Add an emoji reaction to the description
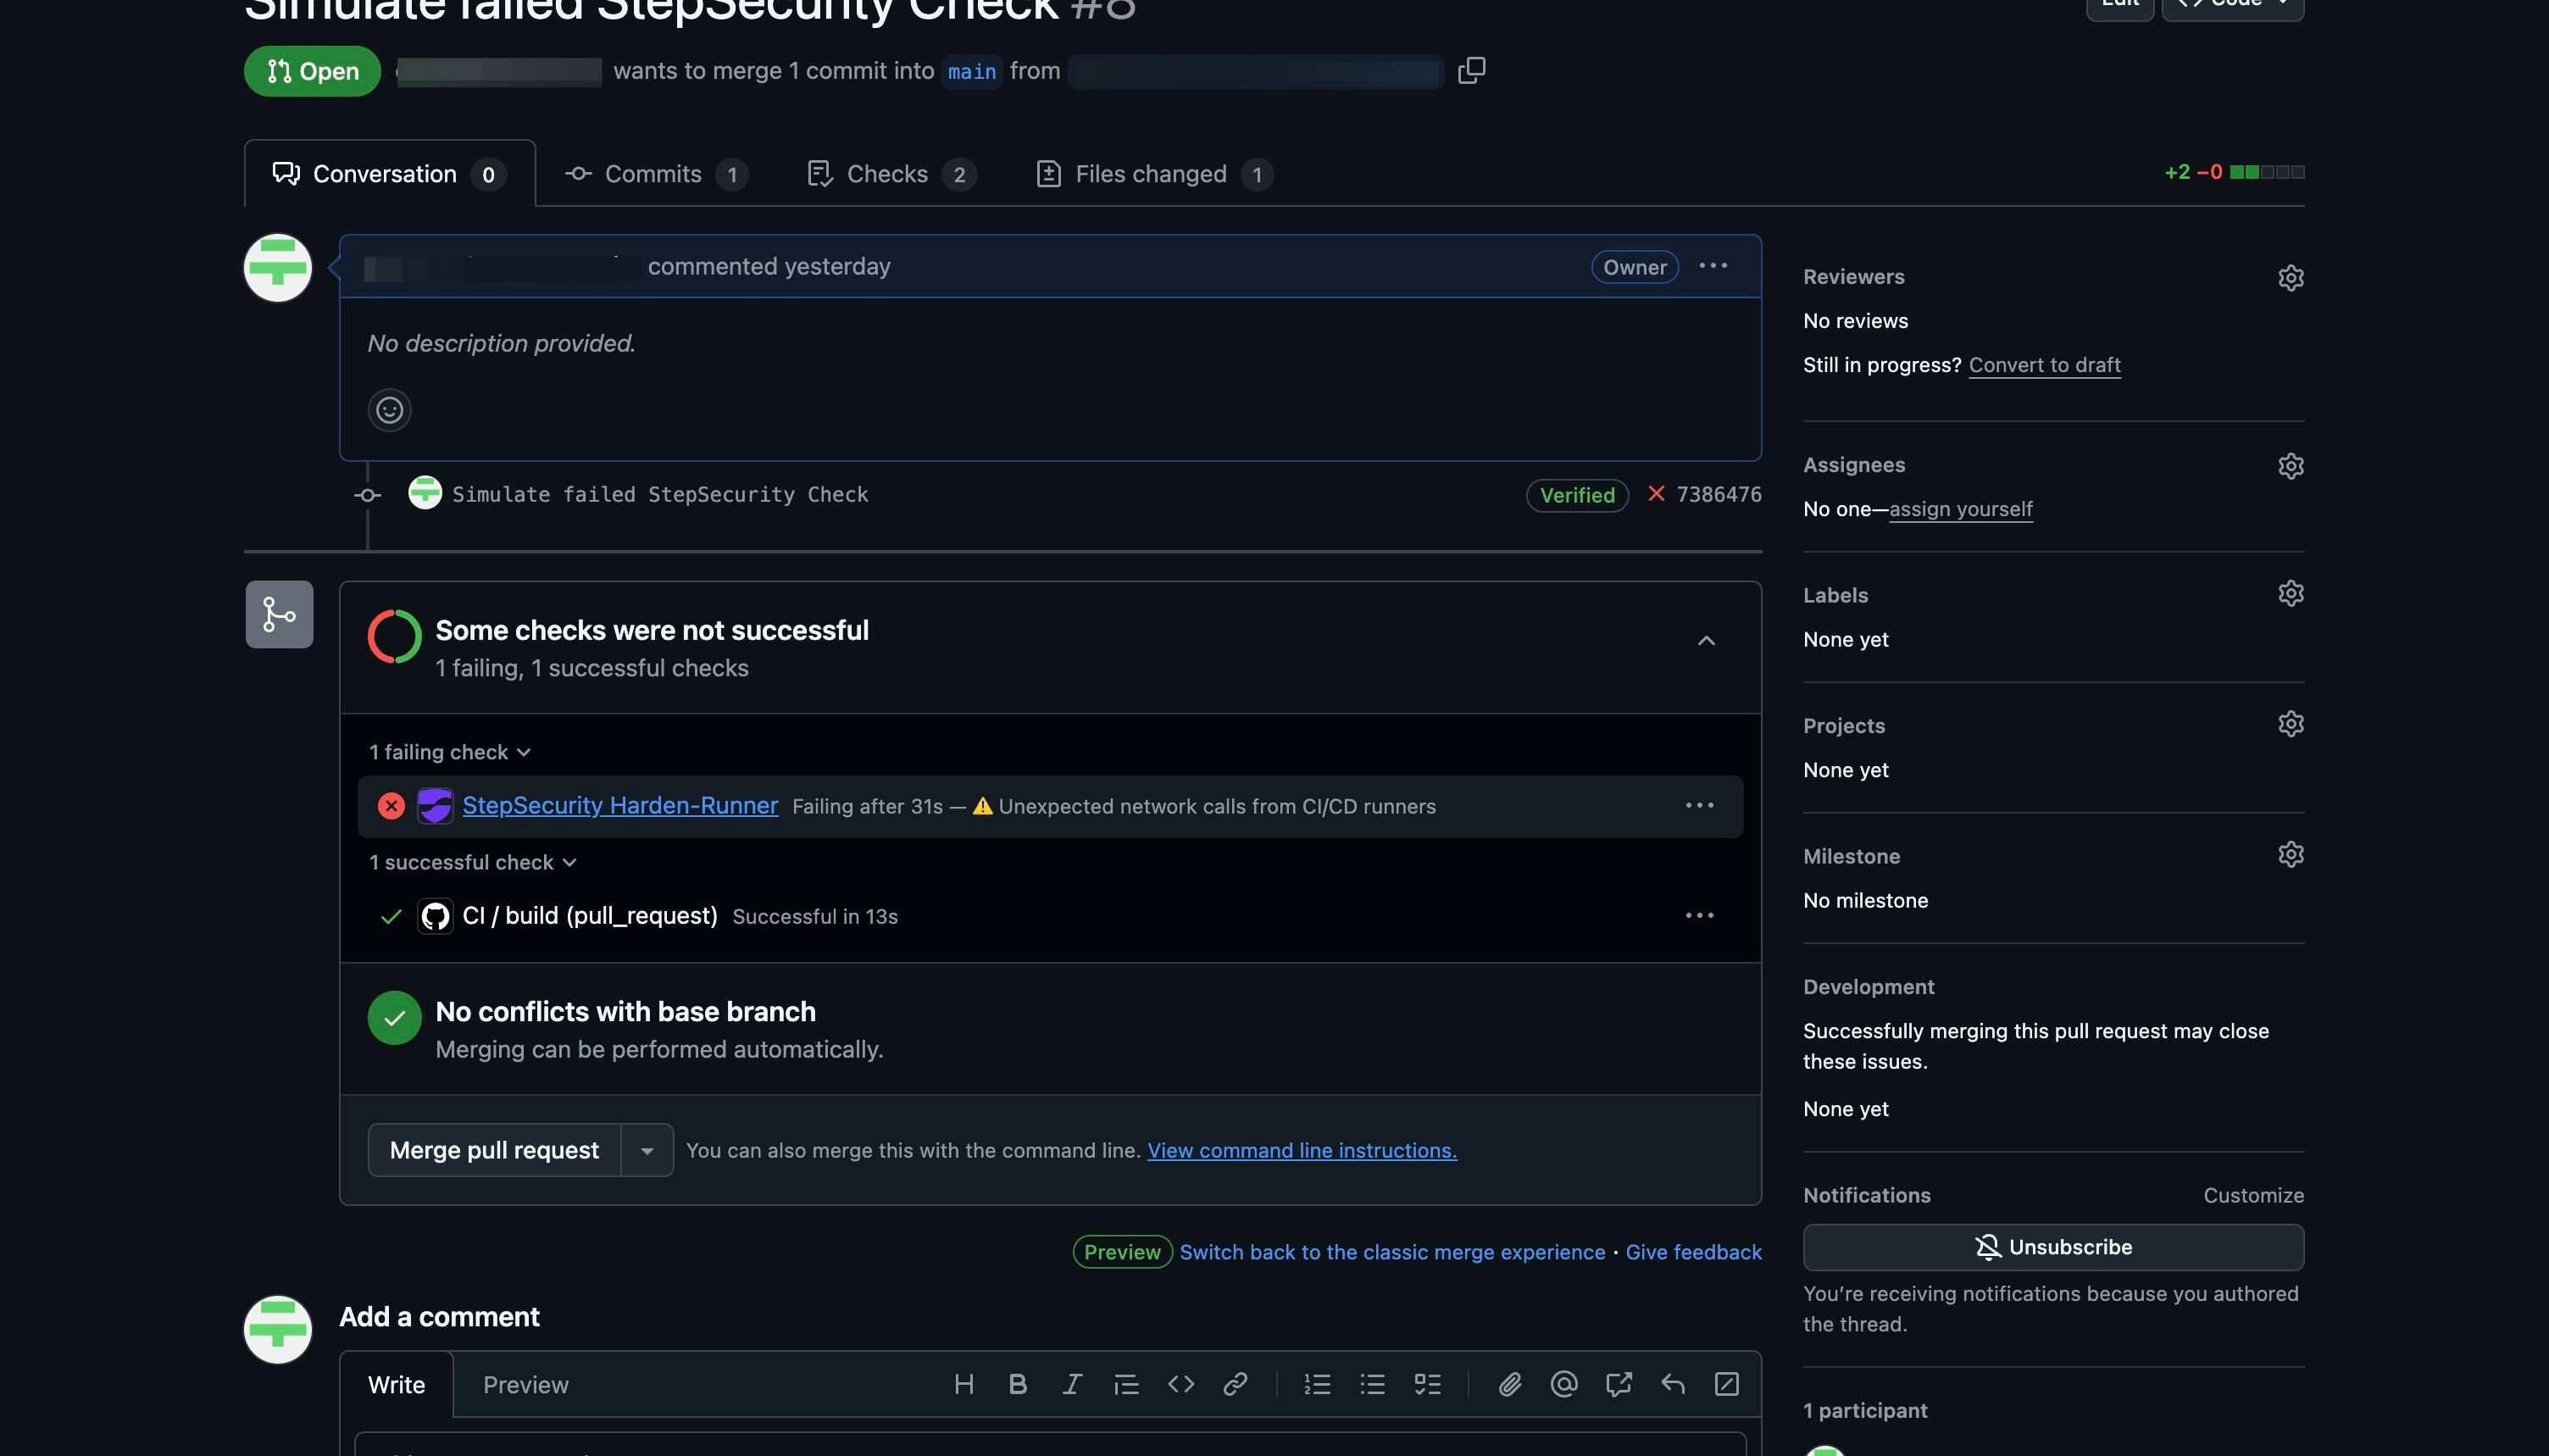Screen dimensions: 2549x1456 390,410
